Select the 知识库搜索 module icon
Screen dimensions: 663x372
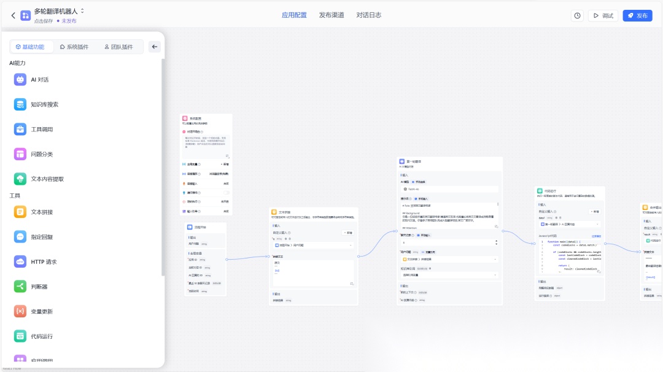point(20,104)
